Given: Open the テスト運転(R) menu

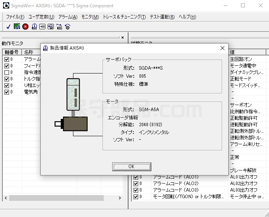Looking at the screenshot, I should click(162, 17).
